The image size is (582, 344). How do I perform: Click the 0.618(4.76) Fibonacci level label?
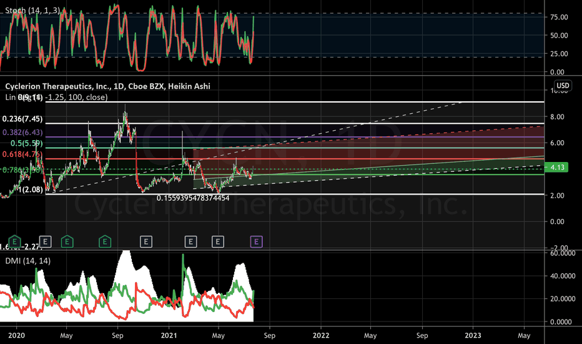pyautogui.click(x=22, y=154)
